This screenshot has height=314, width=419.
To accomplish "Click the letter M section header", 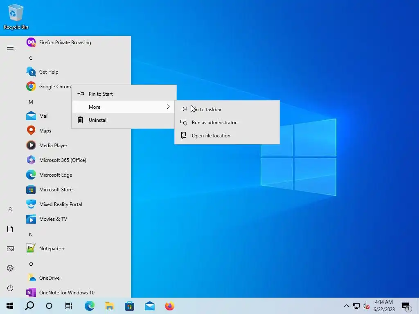I will click(x=31, y=102).
